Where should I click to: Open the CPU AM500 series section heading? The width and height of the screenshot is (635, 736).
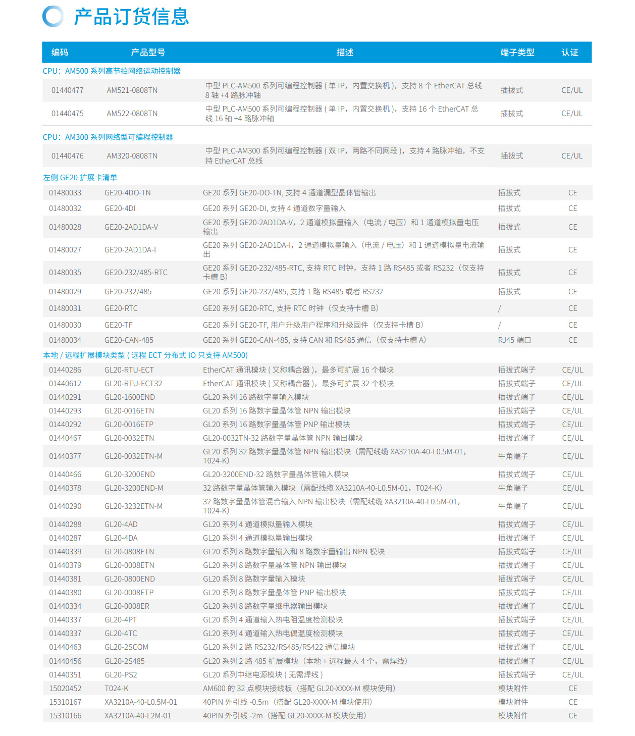pyautogui.click(x=112, y=71)
